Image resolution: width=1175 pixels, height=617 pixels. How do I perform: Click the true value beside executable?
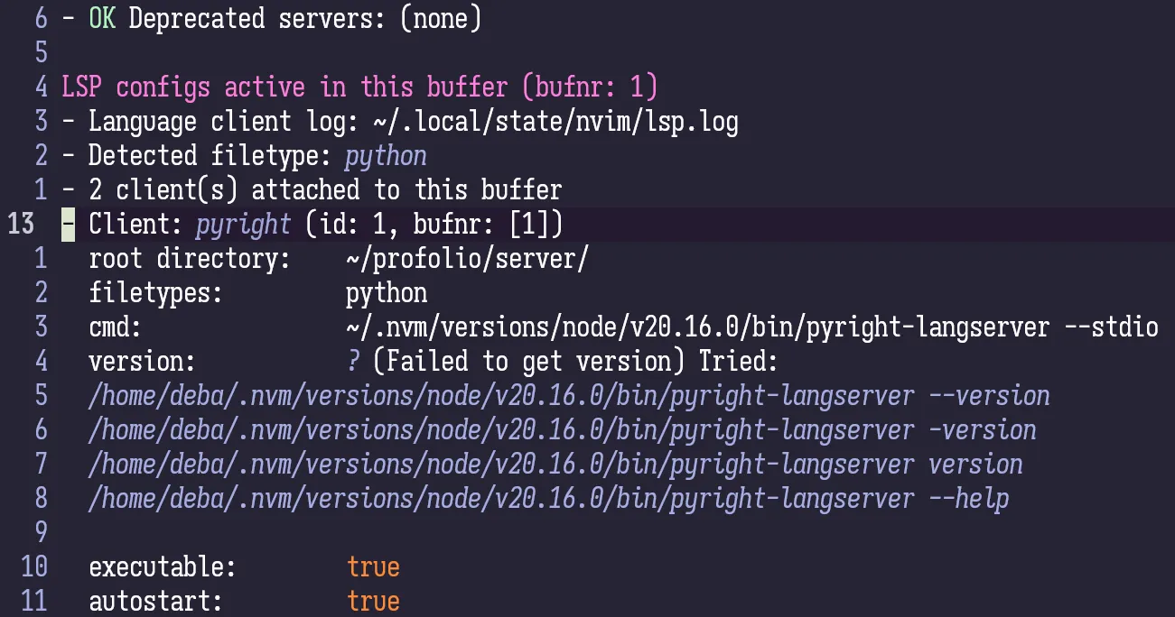[372, 567]
